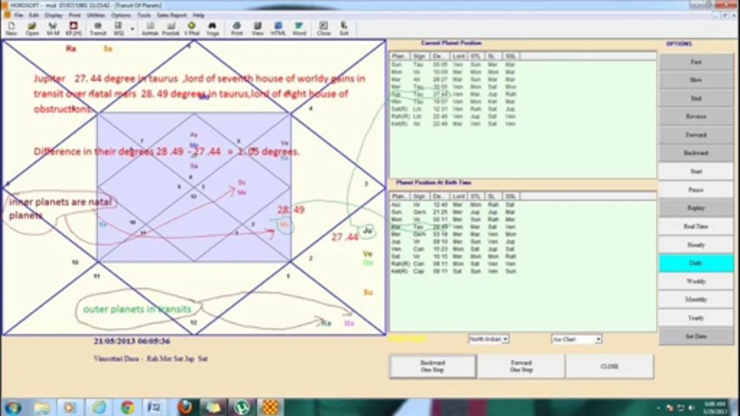The width and height of the screenshot is (740, 416).
Task: Click the Windows Start button
Action: (x=12, y=407)
